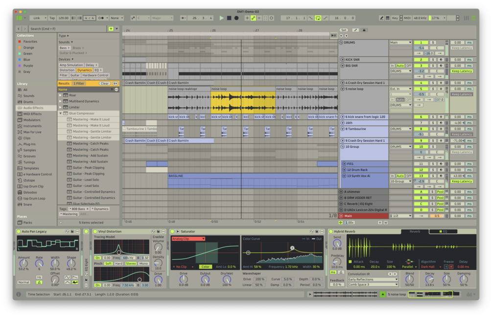
Task: Lock the arrangement with the lock icon
Action: coord(364,30)
